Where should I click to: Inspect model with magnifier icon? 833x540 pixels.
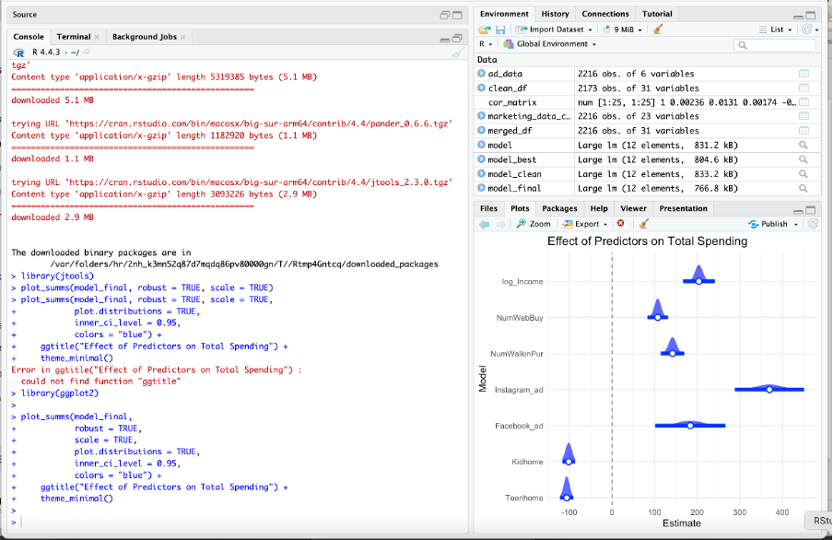coord(804,145)
